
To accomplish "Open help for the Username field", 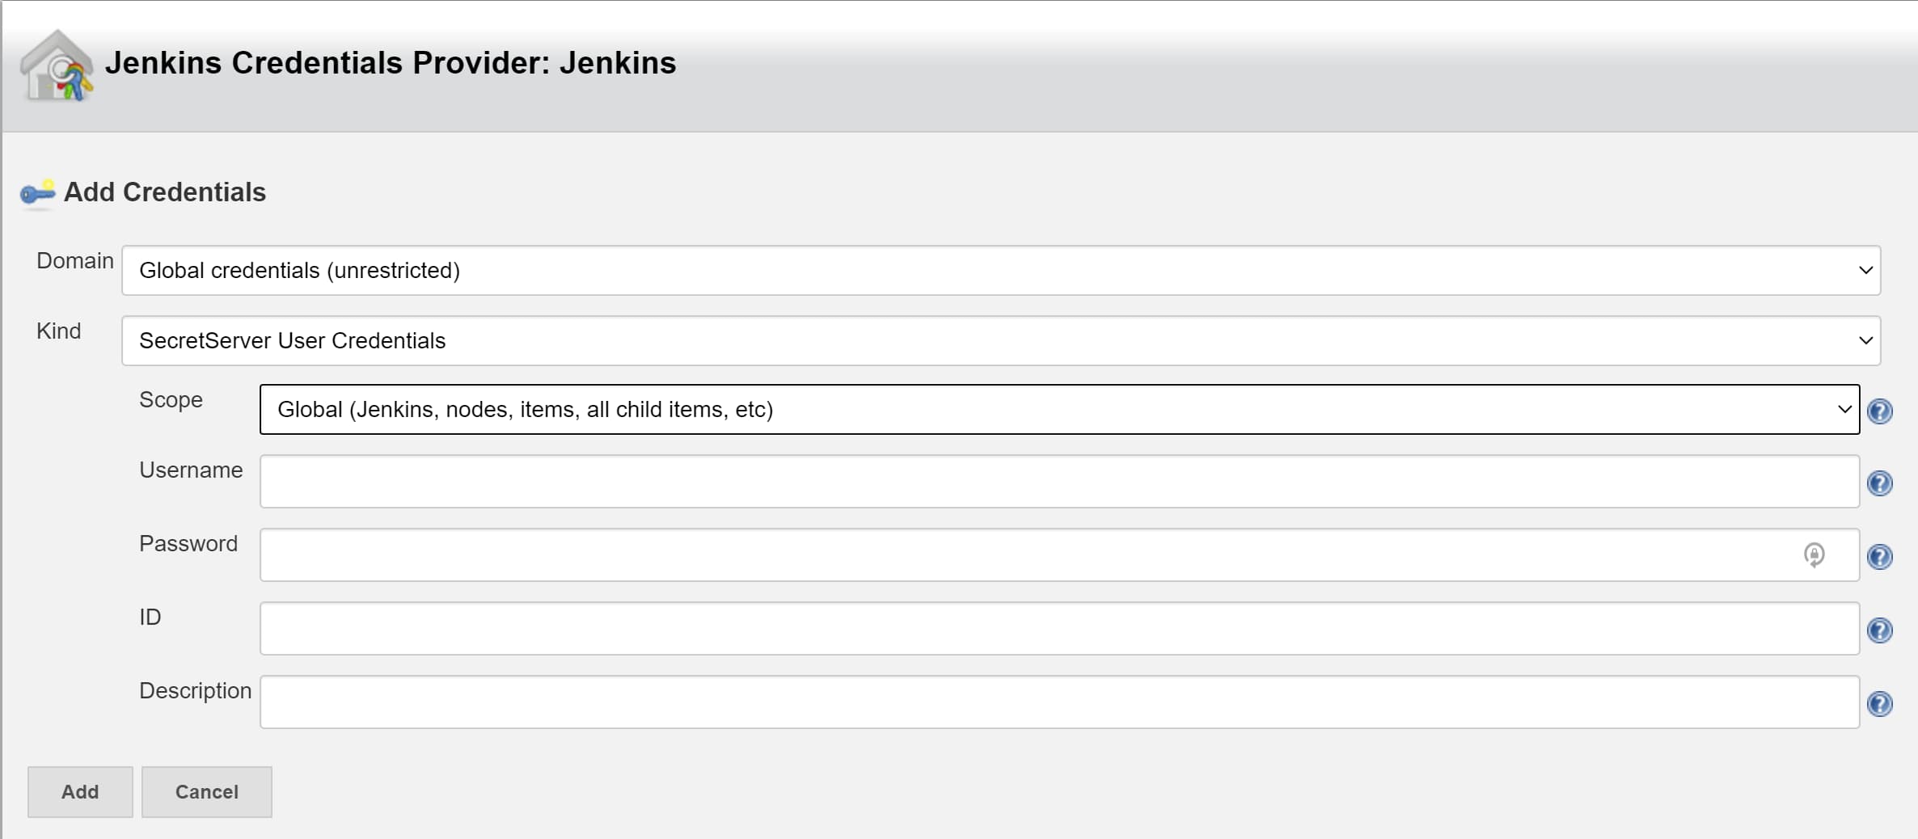I will coord(1879,483).
